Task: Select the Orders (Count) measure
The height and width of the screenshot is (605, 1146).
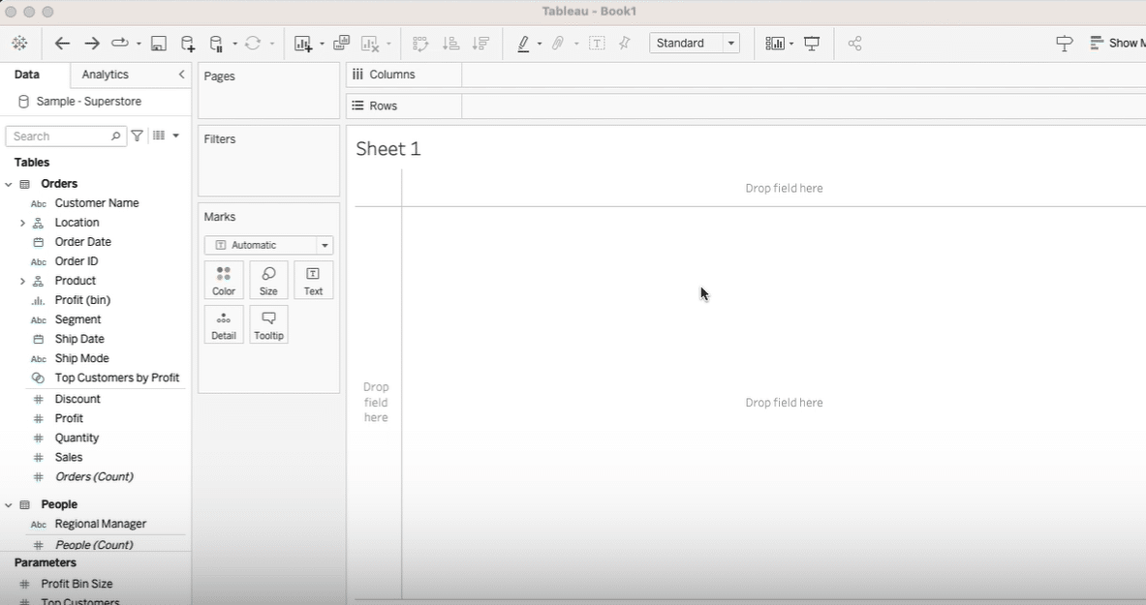Action: (94, 477)
